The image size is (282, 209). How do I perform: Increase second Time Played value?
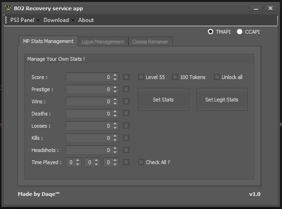pos(96,160)
